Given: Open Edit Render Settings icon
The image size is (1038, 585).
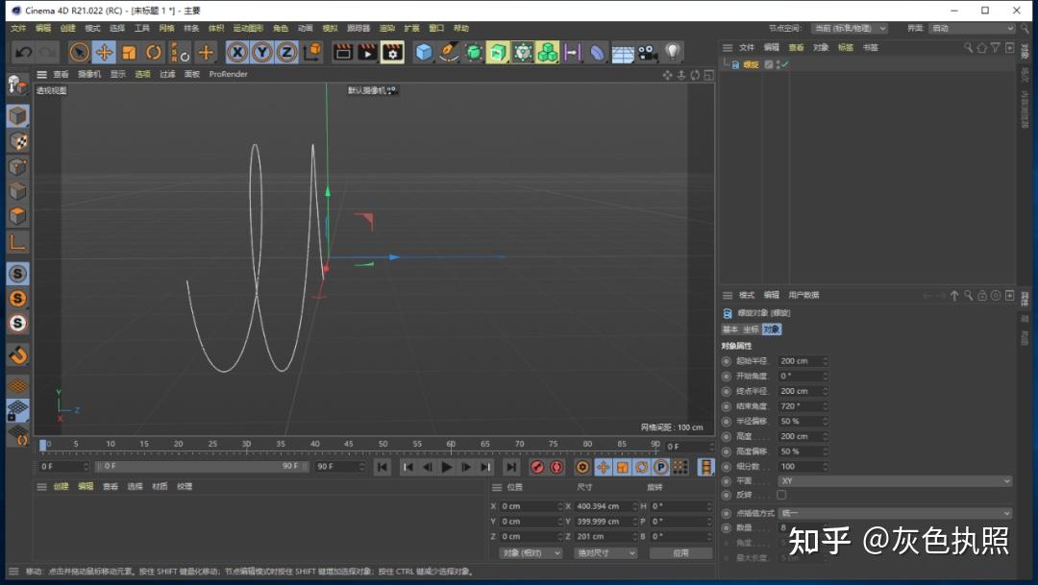Looking at the screenshot, I should click(x=392, y=52).
